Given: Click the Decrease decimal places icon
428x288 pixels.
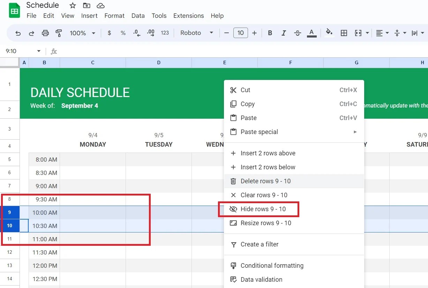Looking at the screenshot, I should click(136, 33).
